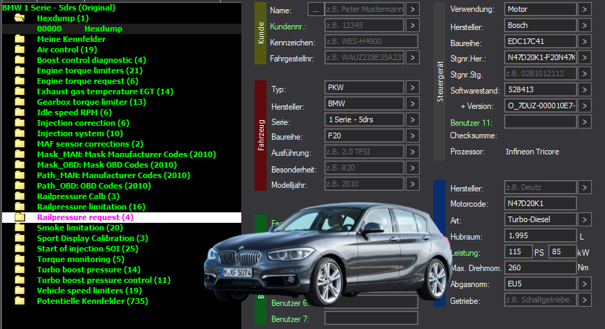605x329 pixels.
Task: Click the Railpressure request folder icon
Action: coord(20,217)
